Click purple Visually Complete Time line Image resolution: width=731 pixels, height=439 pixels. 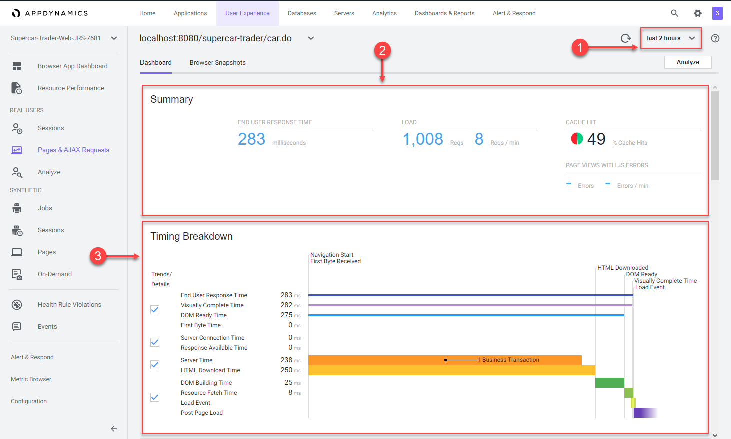point(470,305)
